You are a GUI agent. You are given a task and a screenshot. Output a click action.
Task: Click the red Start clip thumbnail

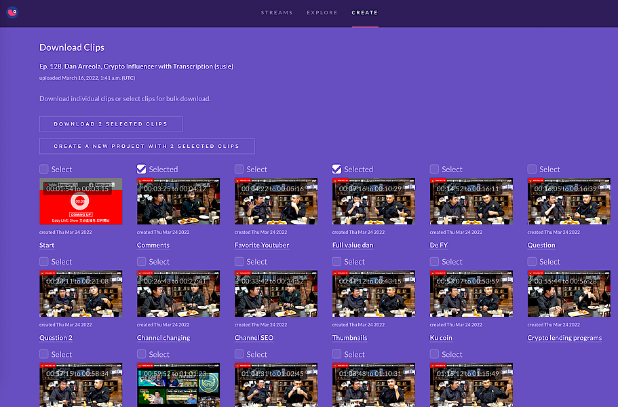coord(81,201)
